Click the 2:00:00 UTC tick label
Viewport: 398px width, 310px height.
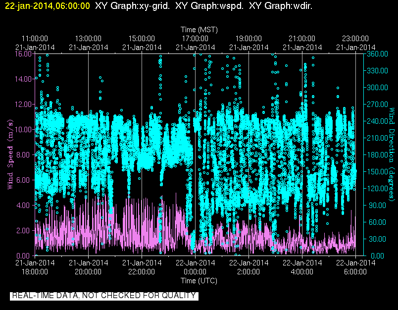pyautogui.click(x=249, y=272)
